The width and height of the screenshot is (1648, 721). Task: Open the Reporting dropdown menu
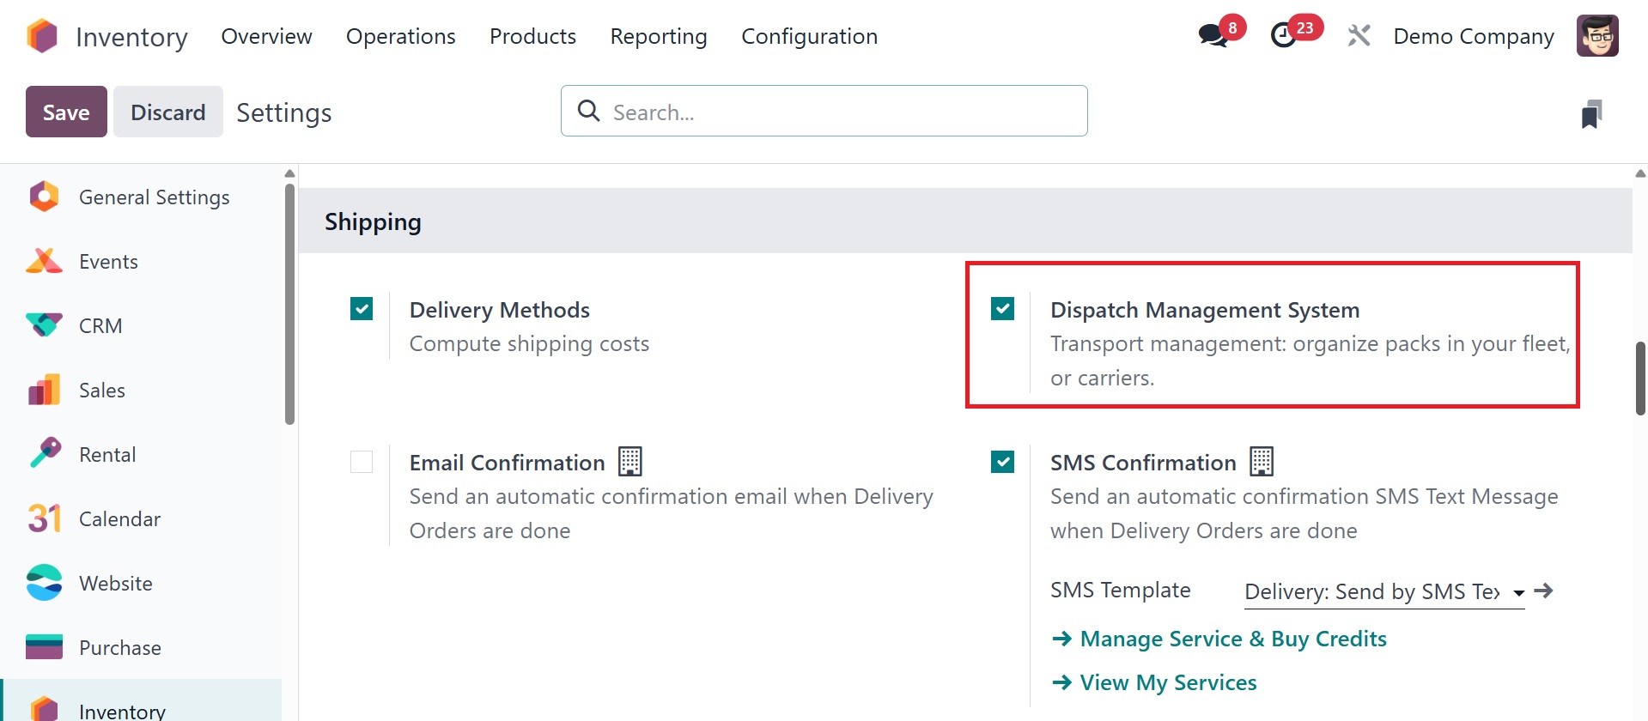pos(658,36)
